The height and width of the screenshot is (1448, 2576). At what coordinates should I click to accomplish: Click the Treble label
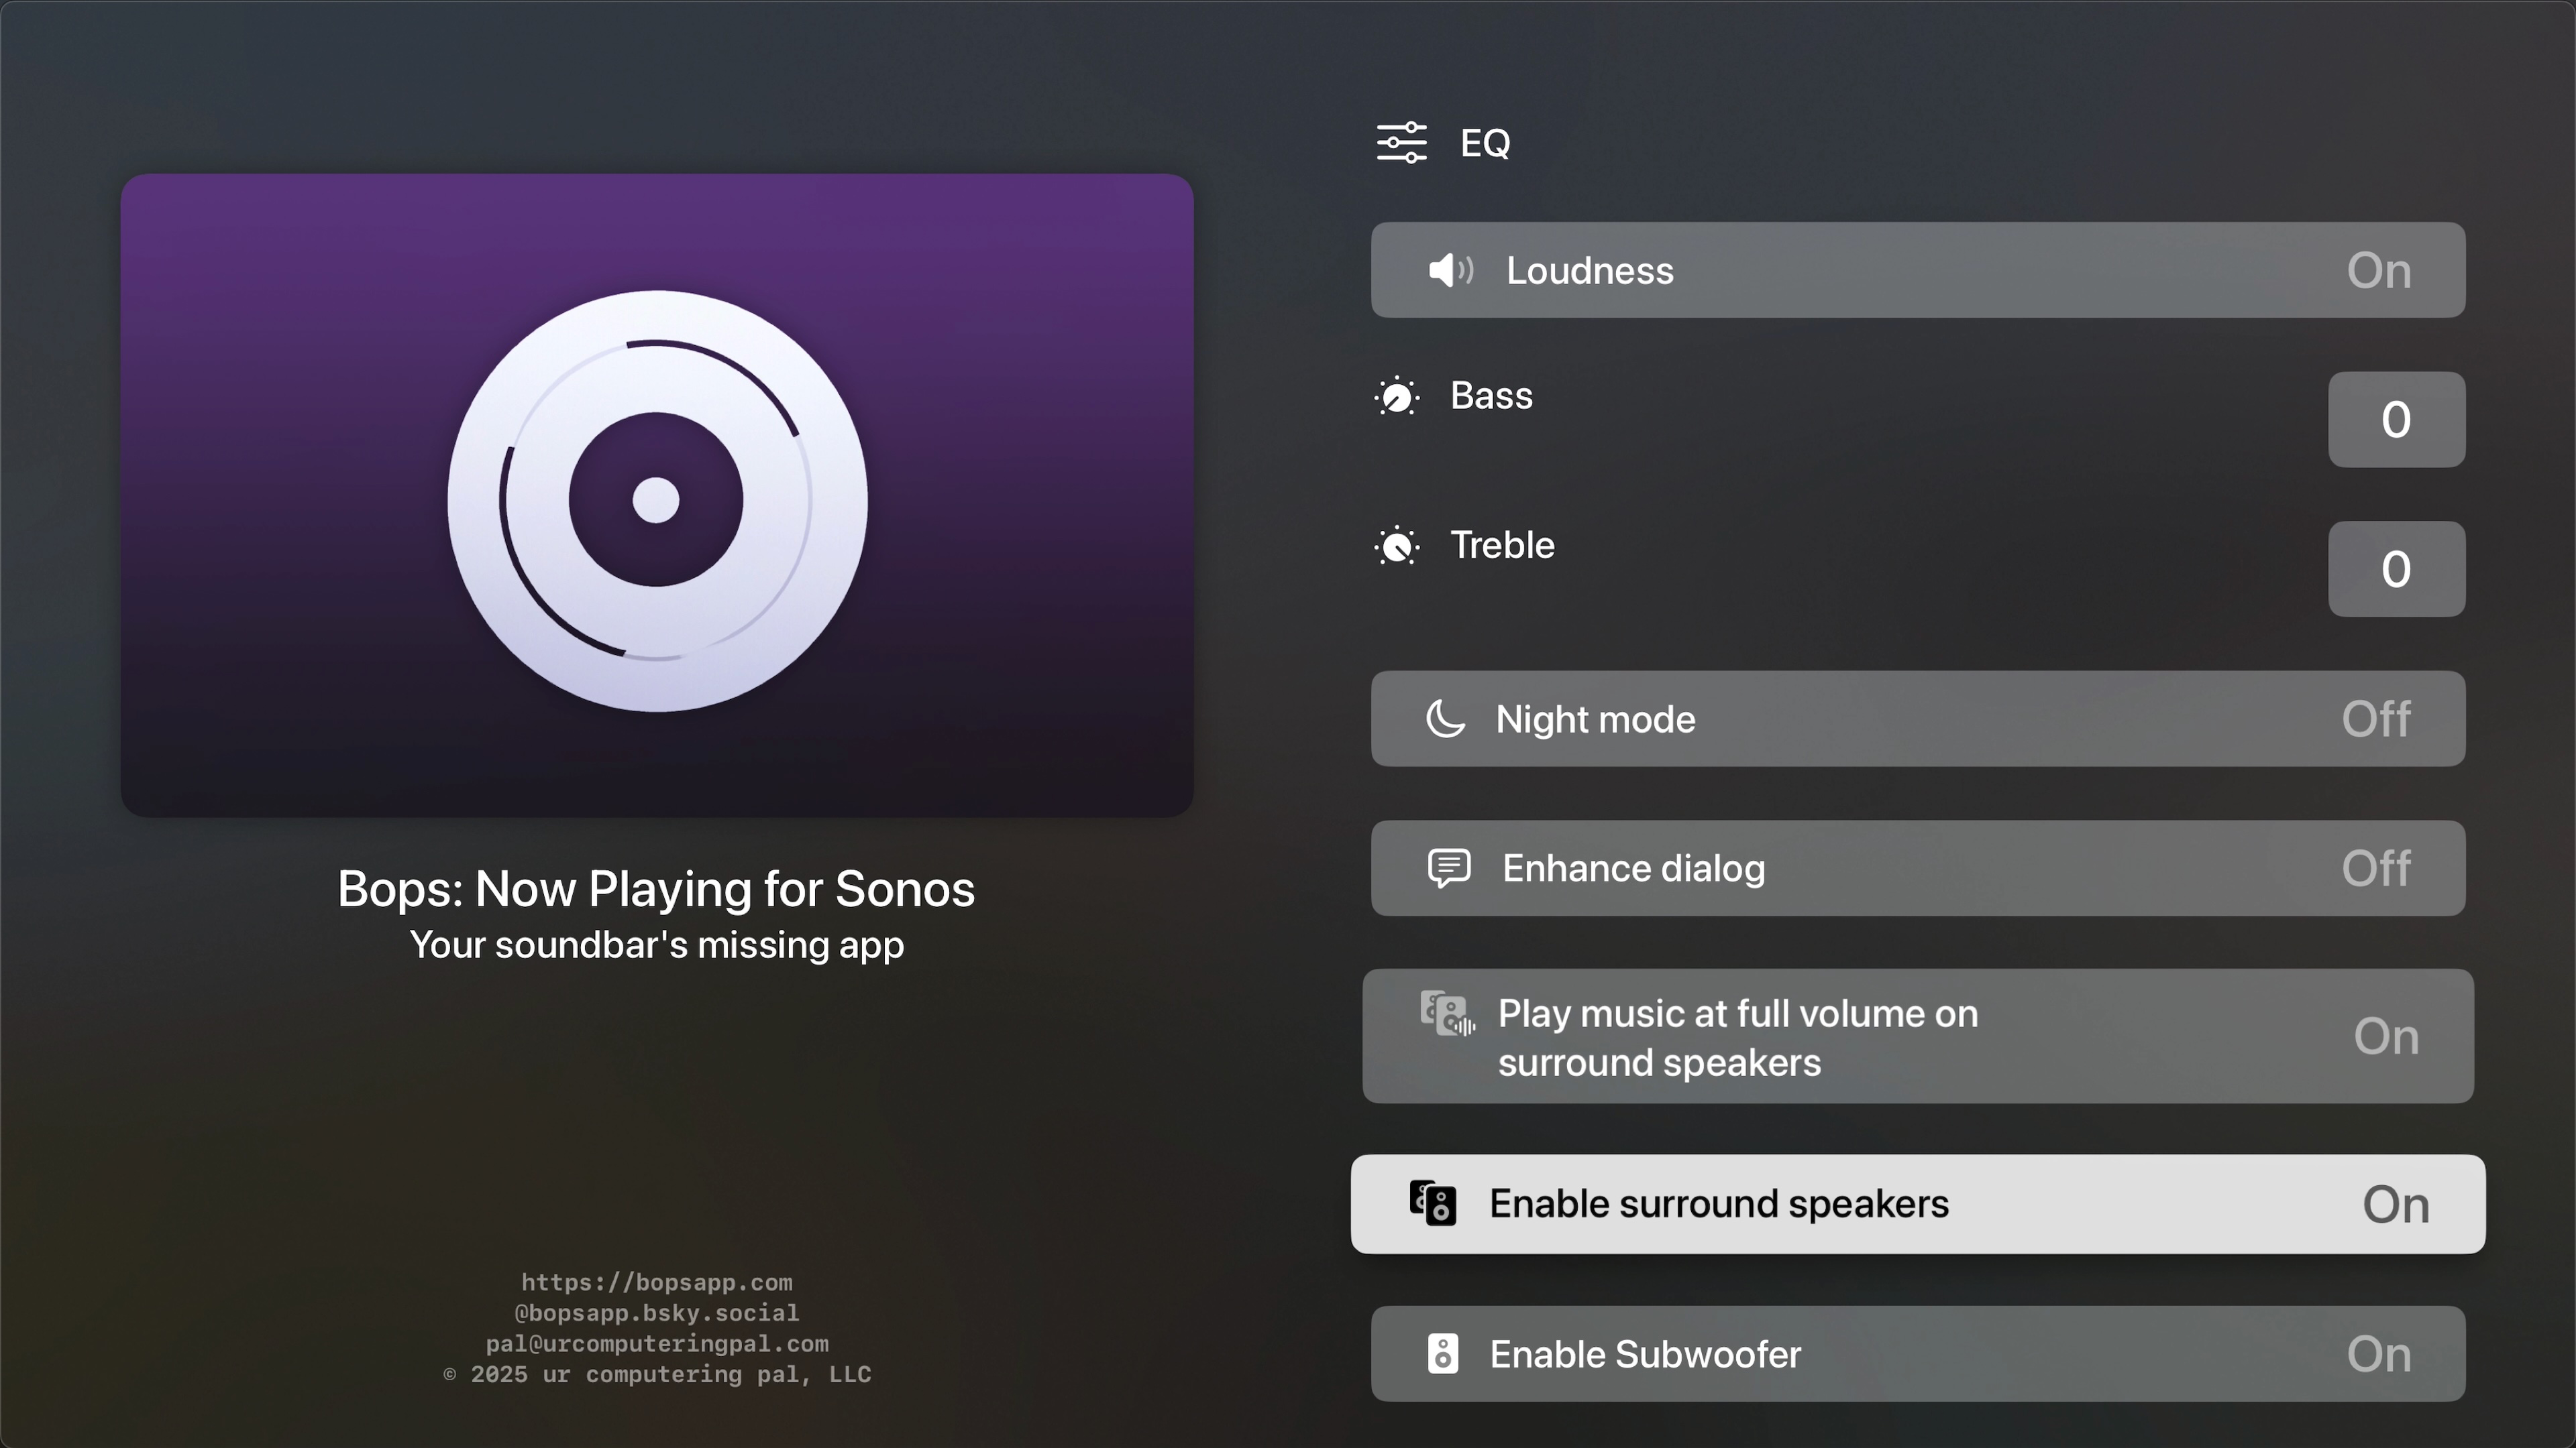[1503, 546]
